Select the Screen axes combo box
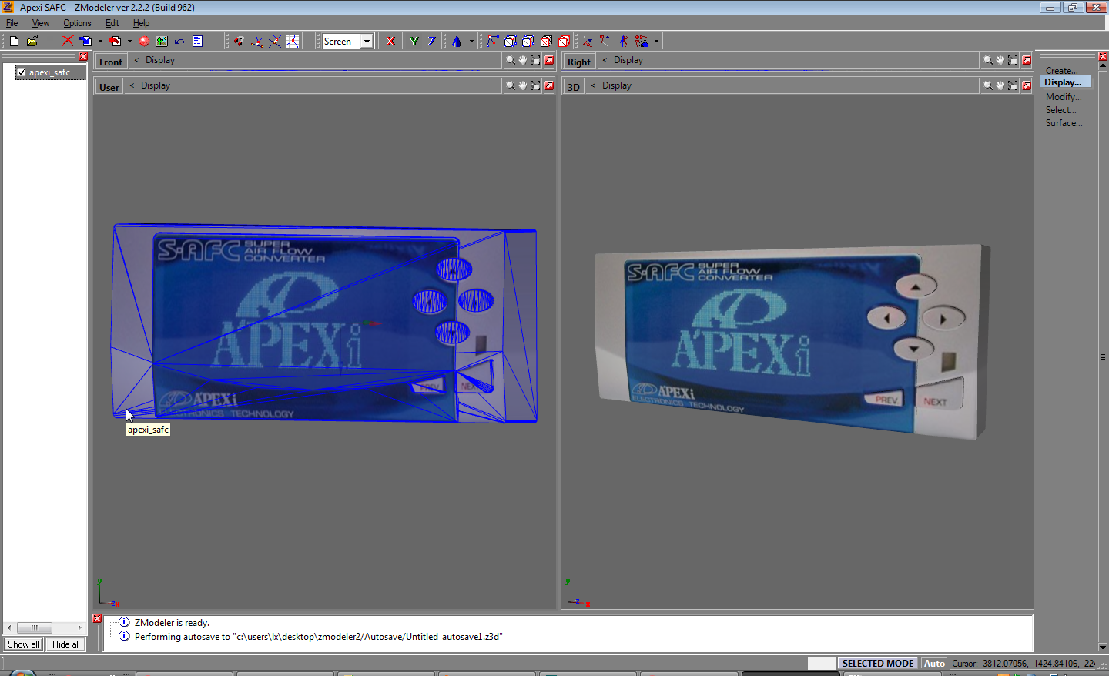 pos(347,41)
